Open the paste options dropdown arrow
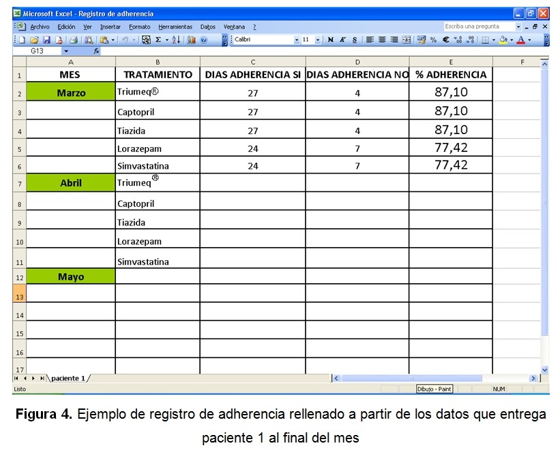Viewport: 560px width, 450px height. 113,40
